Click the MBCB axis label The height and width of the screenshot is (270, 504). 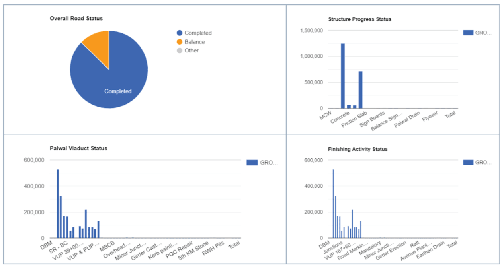tap(107, 247)
